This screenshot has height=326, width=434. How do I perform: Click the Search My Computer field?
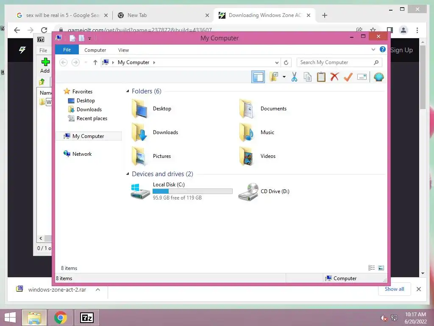pyautogui.click(x=339, y=62)
